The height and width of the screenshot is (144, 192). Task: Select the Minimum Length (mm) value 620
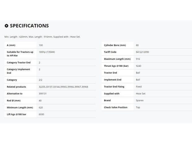41,107
